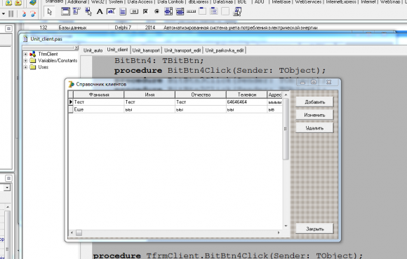The height and width of the screenshot is (259, 407).
Task: Select the Memo component icon
Action: (123, 12)
